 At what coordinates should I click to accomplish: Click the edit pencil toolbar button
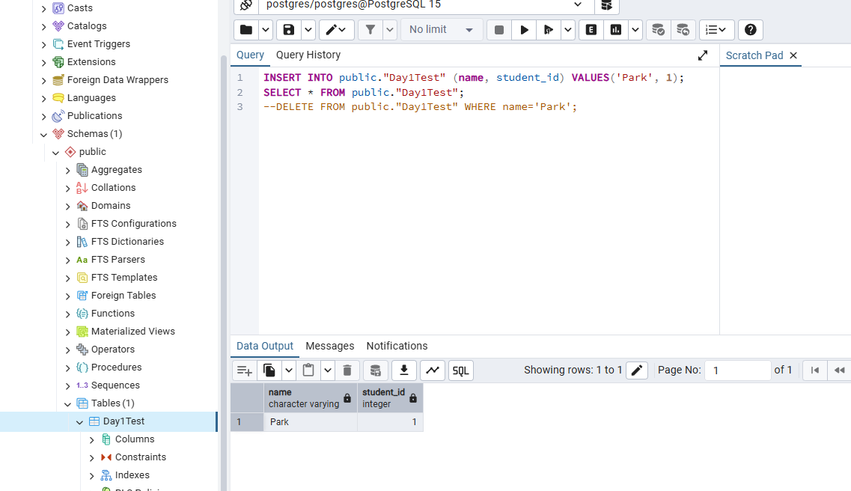pos(337,30)
